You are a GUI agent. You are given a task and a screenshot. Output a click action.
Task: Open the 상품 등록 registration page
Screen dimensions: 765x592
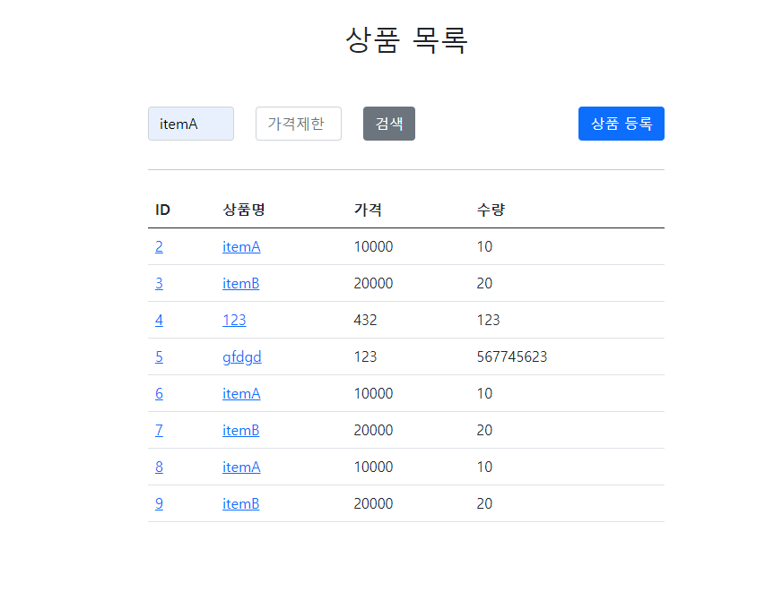[x=622, y=124]
